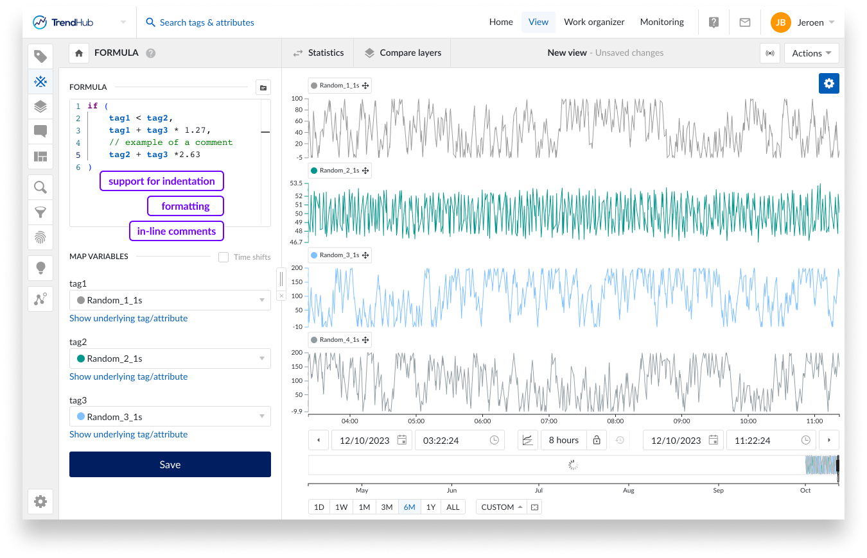Select the 6M time range option
This screenshot has width=867, height=558.
[x=409, y=507]
